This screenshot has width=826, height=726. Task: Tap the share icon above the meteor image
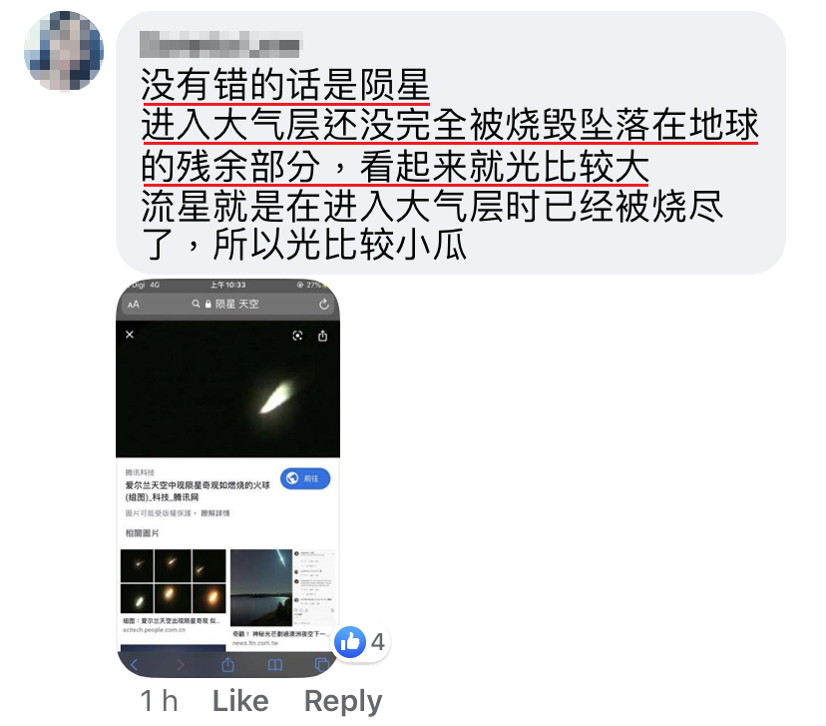click(x=323, y=336)
